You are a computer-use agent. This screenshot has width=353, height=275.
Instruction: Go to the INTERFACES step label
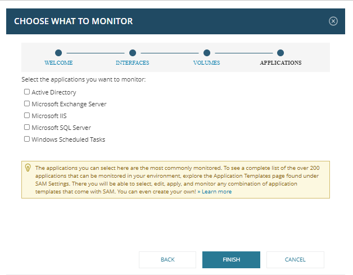click(133, 62)
